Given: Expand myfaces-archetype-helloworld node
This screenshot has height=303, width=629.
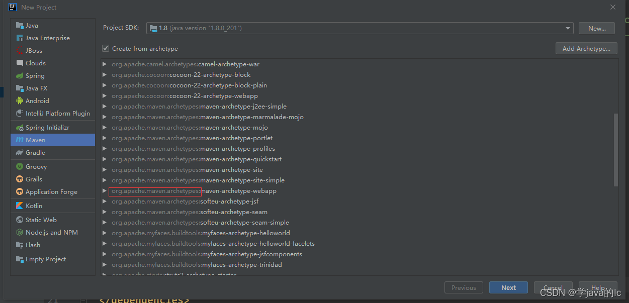Looking at the screenshot, I should (x=105, y=233).
